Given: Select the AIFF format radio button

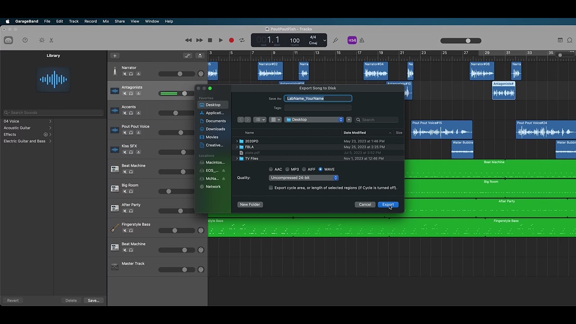Looking at the screenshot, I should pyautogui.click(x=304, y=169).
